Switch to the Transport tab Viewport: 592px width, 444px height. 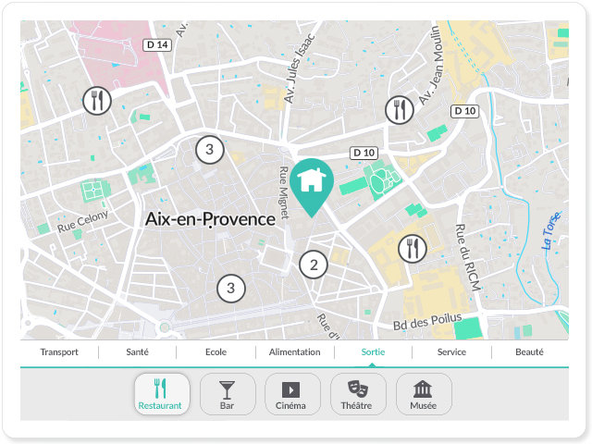[x=59, y=352]
